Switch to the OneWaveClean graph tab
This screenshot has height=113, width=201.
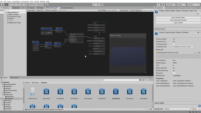click(x=67, y=8)
